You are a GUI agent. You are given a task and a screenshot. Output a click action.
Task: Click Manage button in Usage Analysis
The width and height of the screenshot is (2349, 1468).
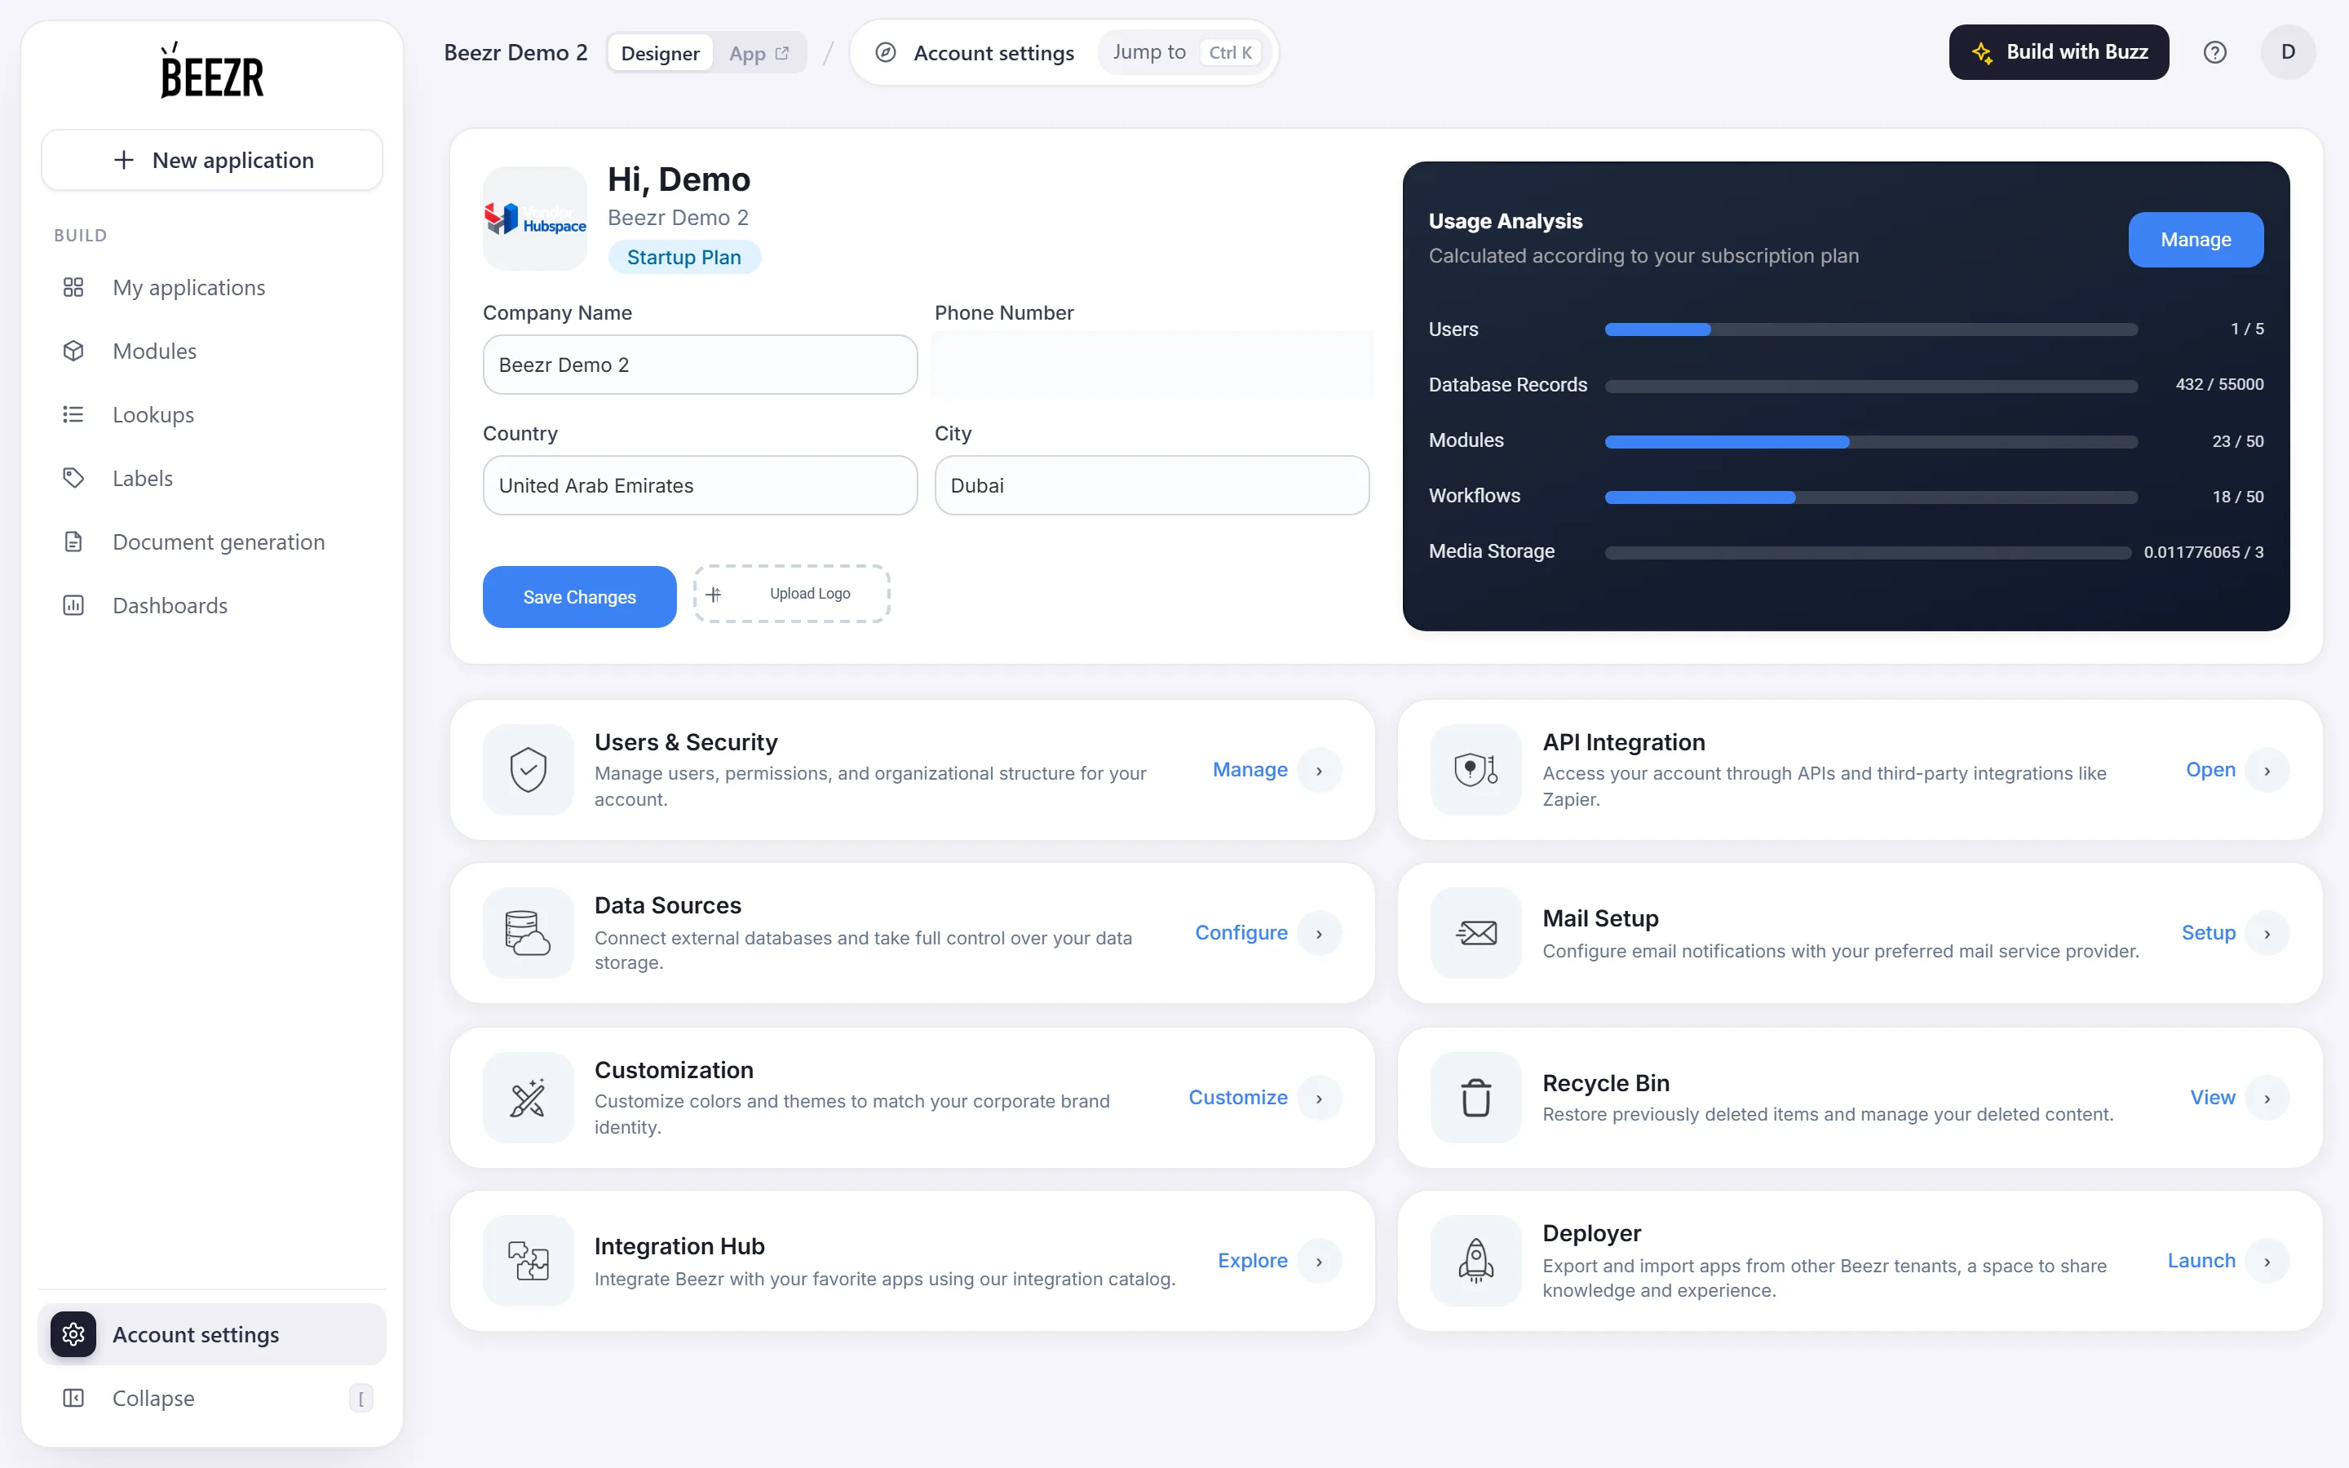2196,240
